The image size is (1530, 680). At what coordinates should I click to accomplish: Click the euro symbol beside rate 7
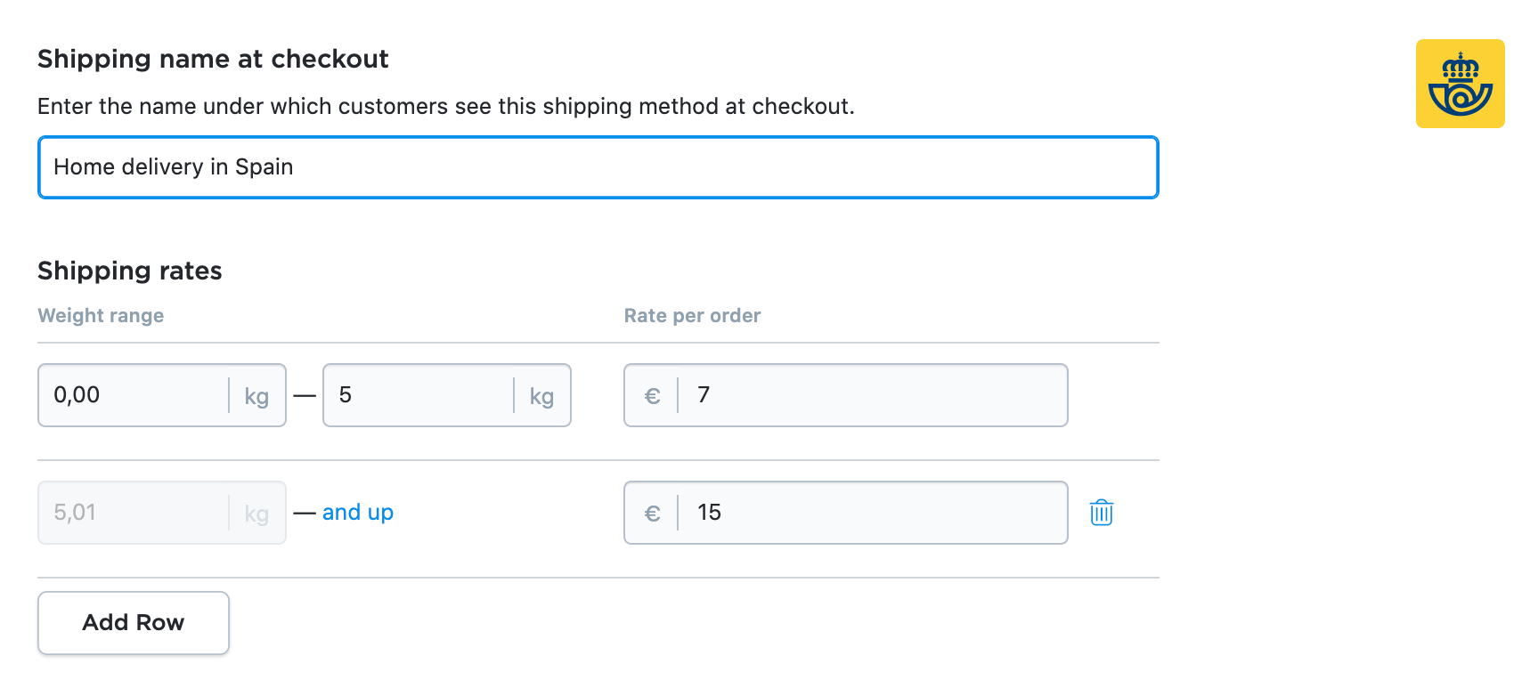(652, 396)
